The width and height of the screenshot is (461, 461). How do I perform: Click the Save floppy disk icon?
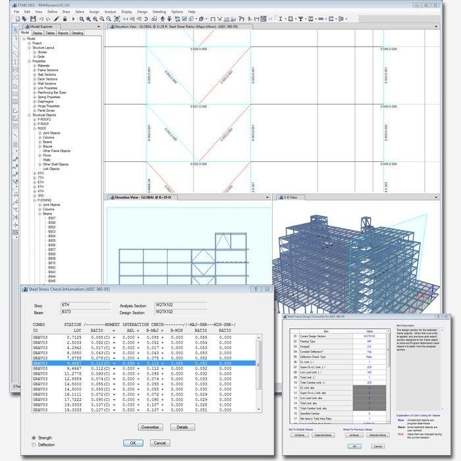pyautogui.click(x=33, y=19)
